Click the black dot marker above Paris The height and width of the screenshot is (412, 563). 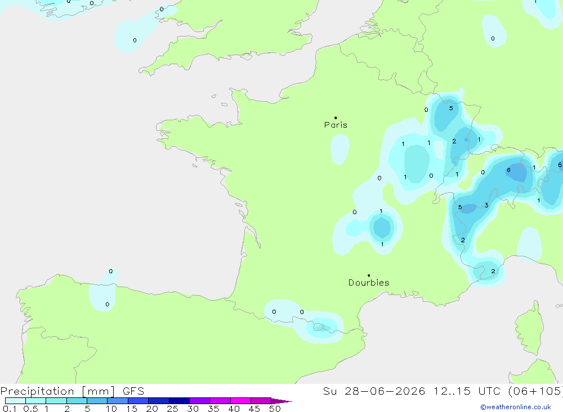point(336,117)
